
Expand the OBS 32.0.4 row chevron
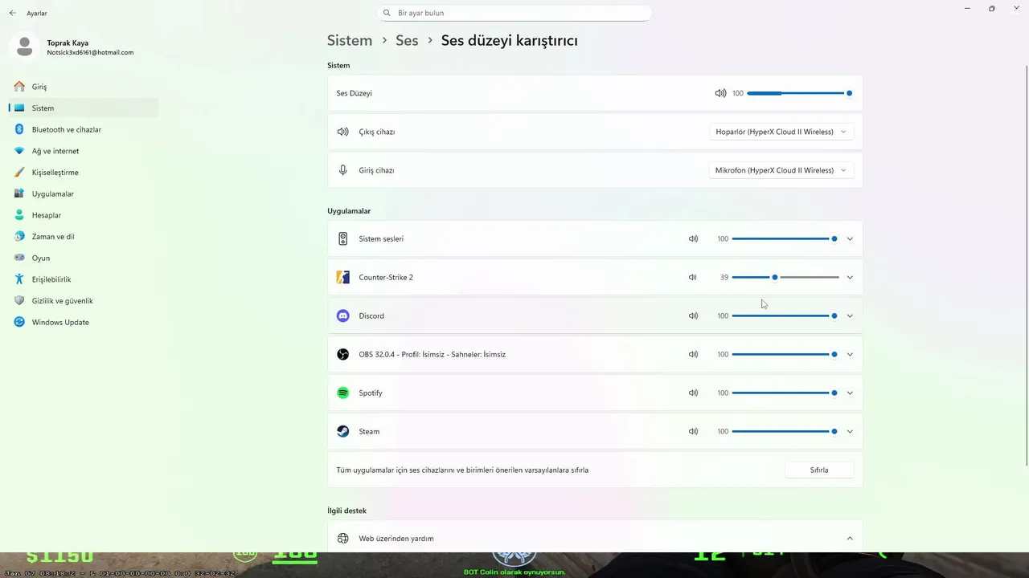tap(850, 354)
